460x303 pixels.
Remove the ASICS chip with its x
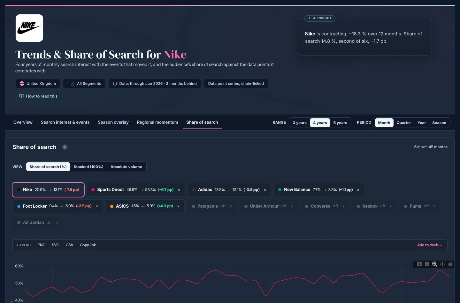[x=178, y=206]
